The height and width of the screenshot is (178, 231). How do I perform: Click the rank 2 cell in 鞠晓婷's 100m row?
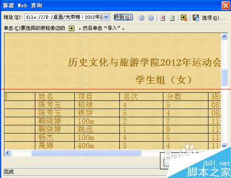141,121
